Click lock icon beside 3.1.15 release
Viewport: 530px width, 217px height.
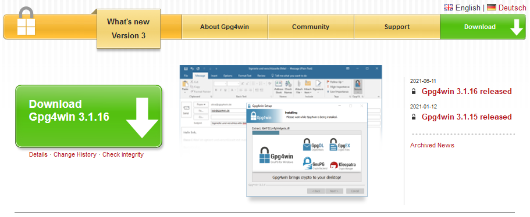[x=414, y=117]
